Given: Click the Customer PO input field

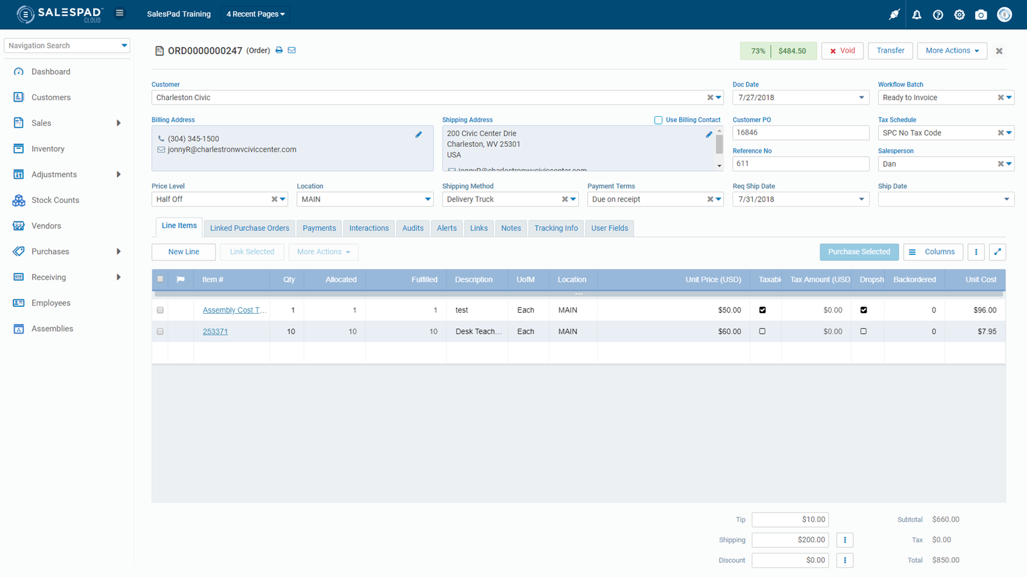Looking at the screenshot, I should click(x=800, y=133).
